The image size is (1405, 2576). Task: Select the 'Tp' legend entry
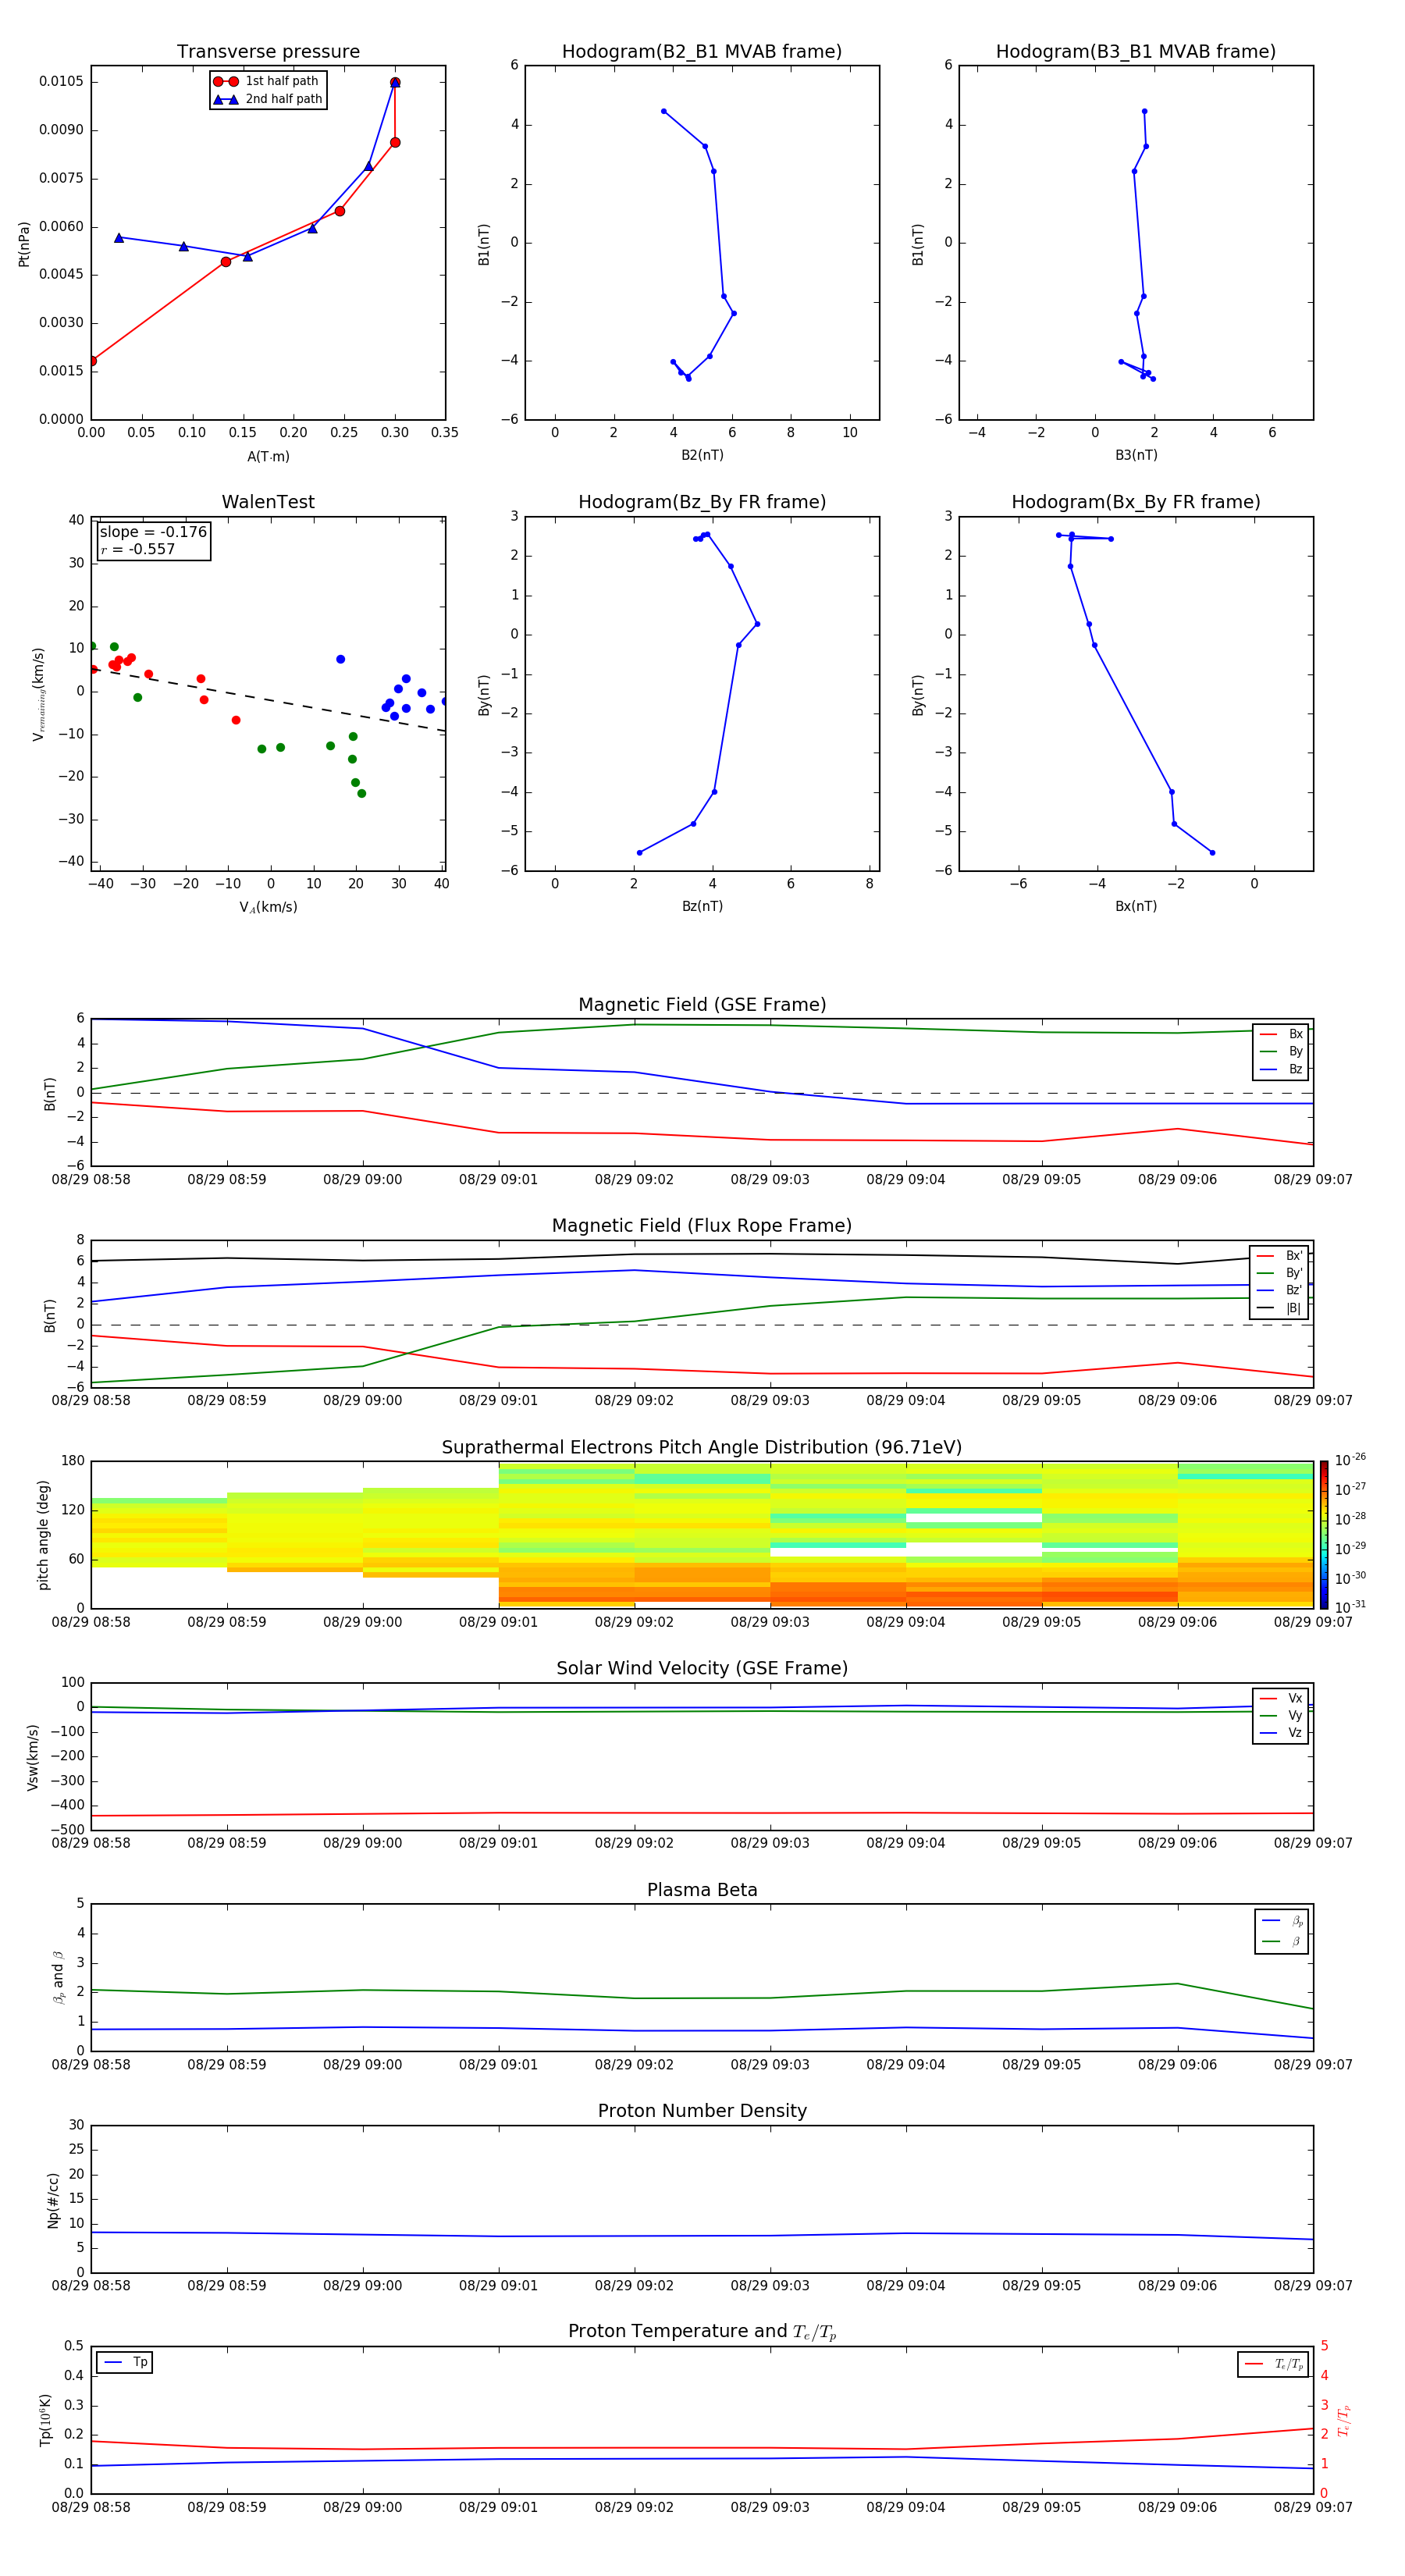[x=125, y=2362]
